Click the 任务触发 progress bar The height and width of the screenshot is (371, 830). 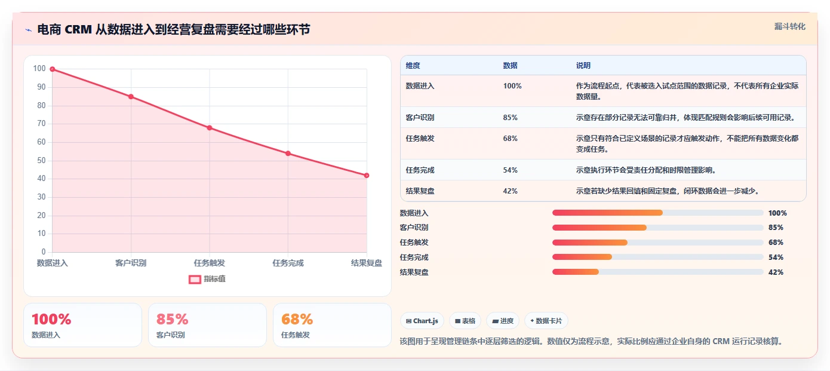coord(658,243)
